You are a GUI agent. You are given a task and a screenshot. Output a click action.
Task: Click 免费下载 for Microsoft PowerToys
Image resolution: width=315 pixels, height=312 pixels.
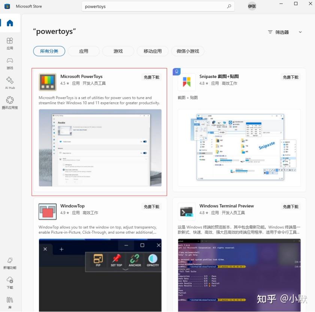[151, 77]
